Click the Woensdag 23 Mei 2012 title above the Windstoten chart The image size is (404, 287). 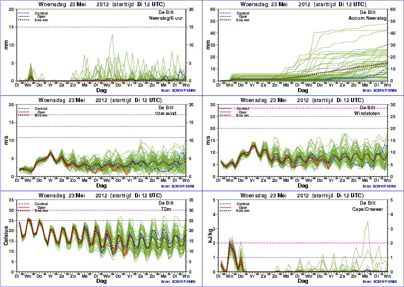(x=303, y=100)
